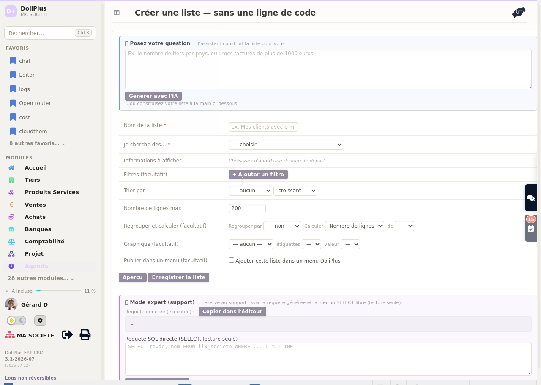Click the 'DoliPlus ERP CRM' text
The height and width of the screenshot is (385, 541).
[x=24, y=353]
